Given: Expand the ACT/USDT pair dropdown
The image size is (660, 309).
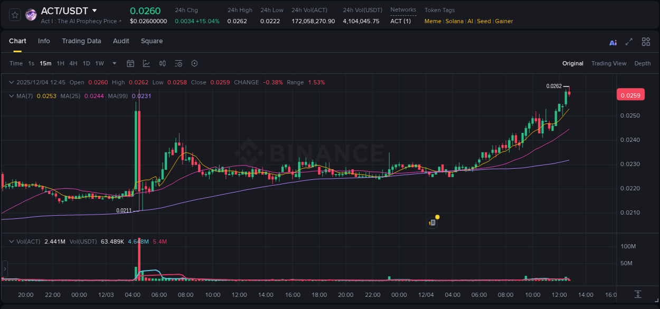Looking at the screenshot, I should tap(95, 10).
